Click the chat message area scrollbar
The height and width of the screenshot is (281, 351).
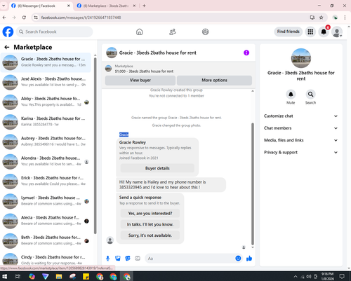click(x=253, y=184)
